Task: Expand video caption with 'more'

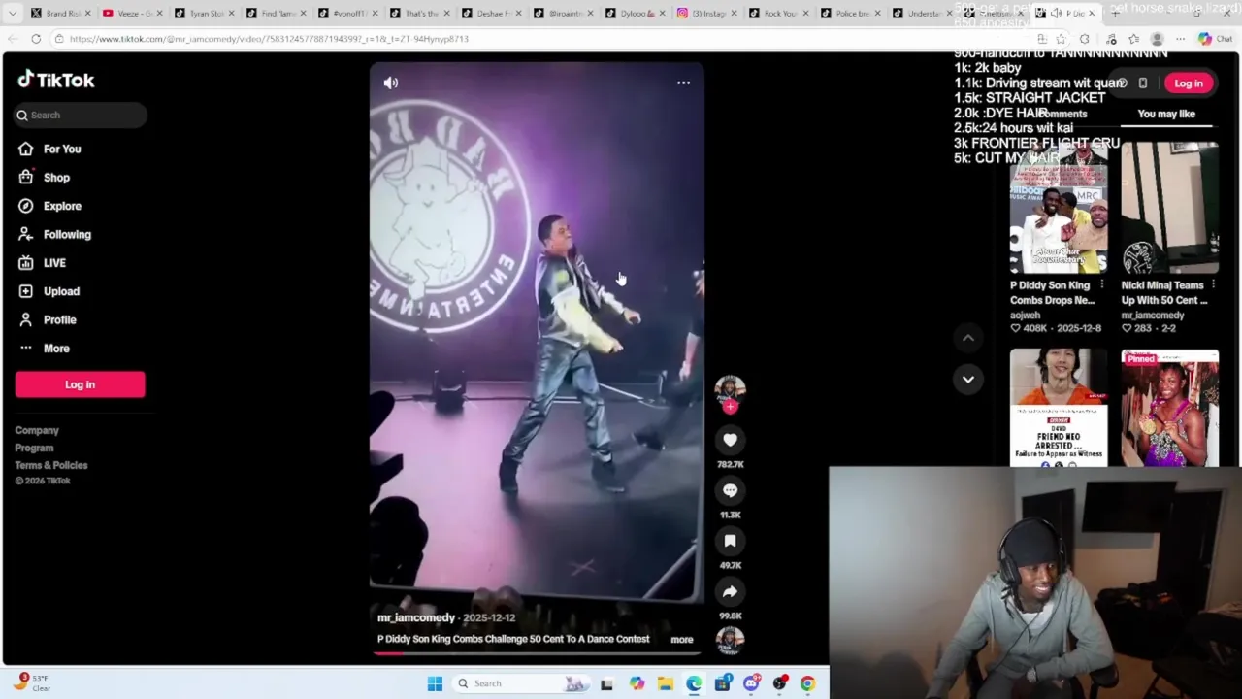Action: (x=682, y=640)
